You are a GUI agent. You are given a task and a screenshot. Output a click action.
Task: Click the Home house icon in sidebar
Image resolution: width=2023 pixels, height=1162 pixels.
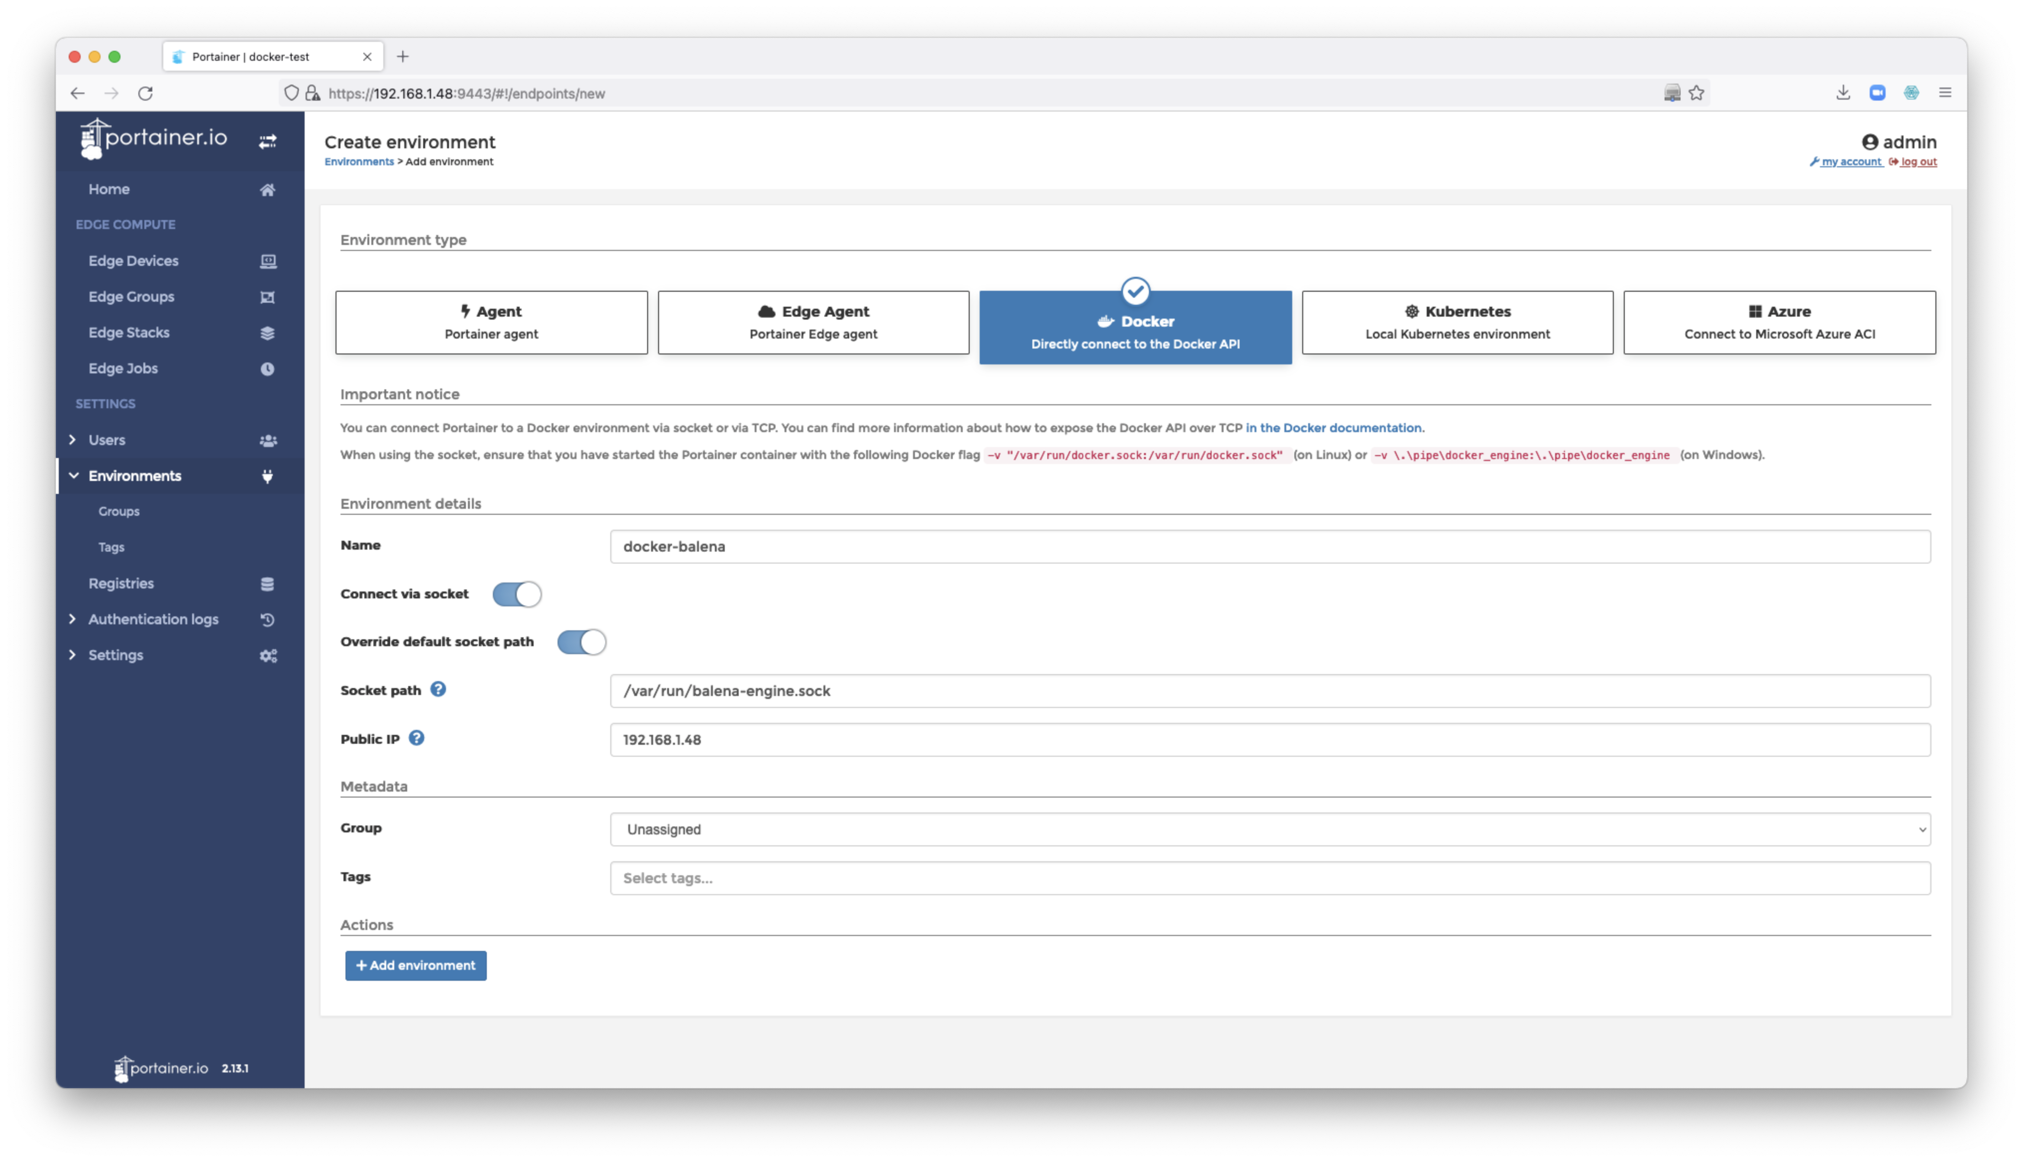pyautogui.click(x=267, y=190)
